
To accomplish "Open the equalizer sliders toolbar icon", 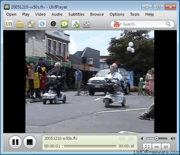I will click(x=86, y=24).
